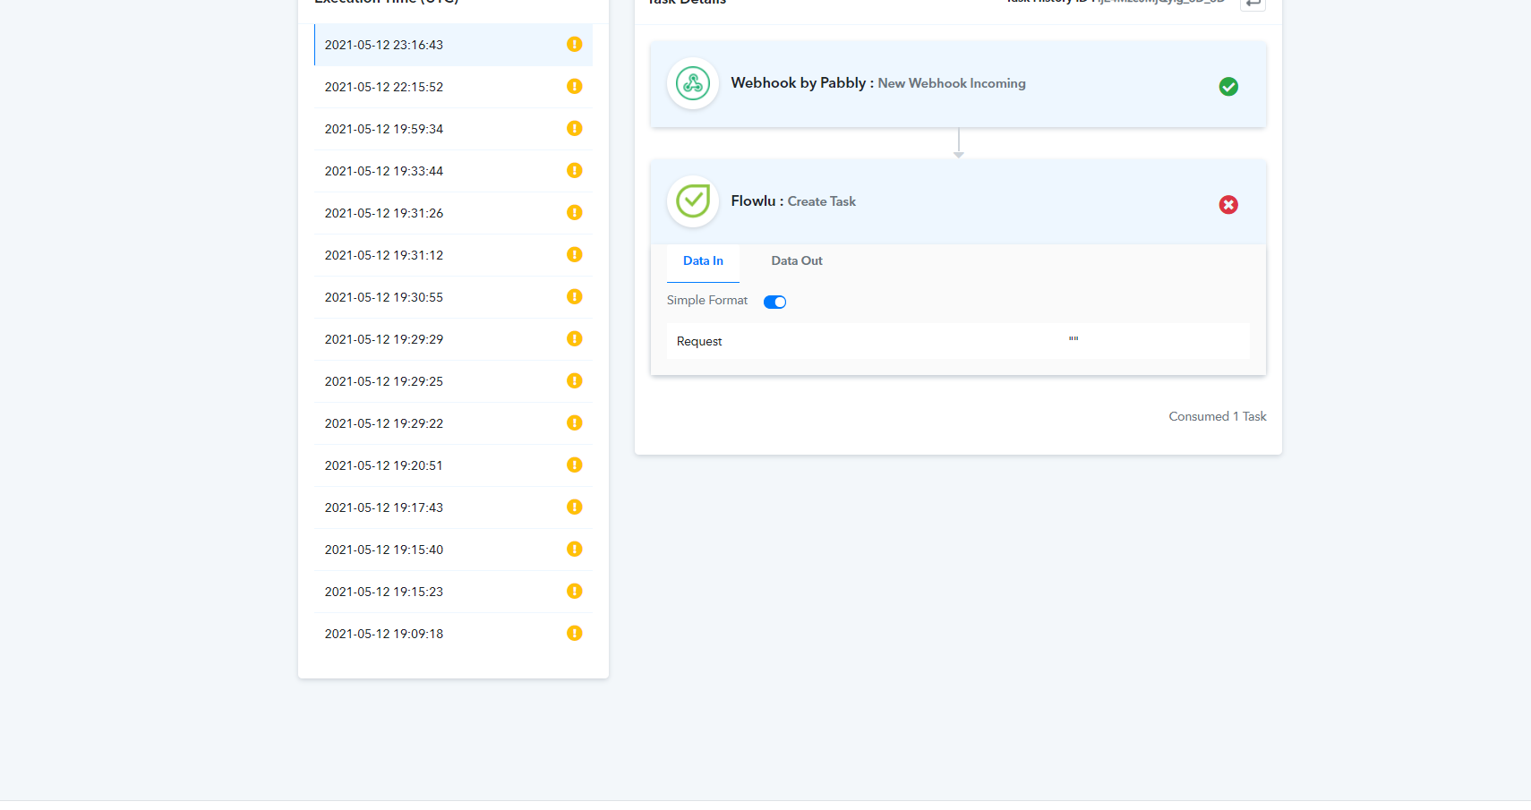Select execution 2021-05-12 19:09:18
The width and height of the screenshot is (1531, 810).
[x=453, y=634]
